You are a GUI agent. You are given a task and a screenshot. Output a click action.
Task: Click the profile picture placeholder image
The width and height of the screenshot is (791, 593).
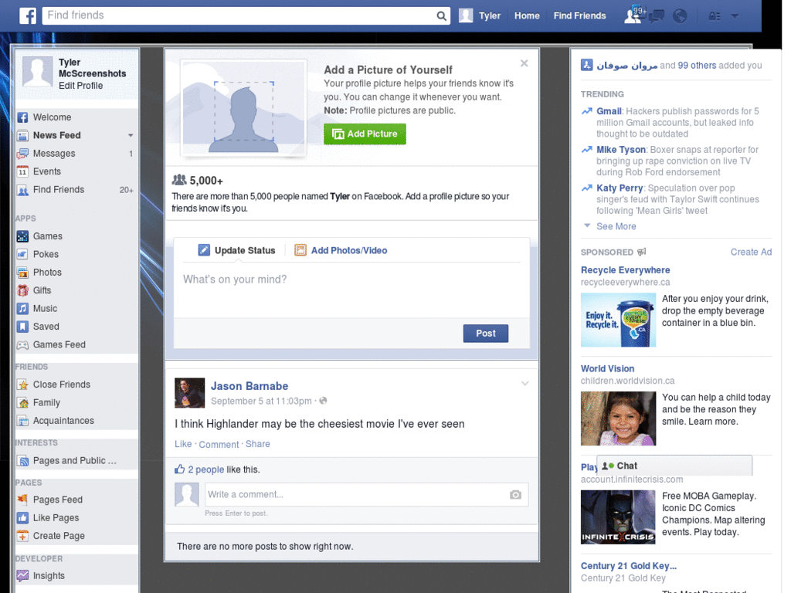tap(243, 107)
